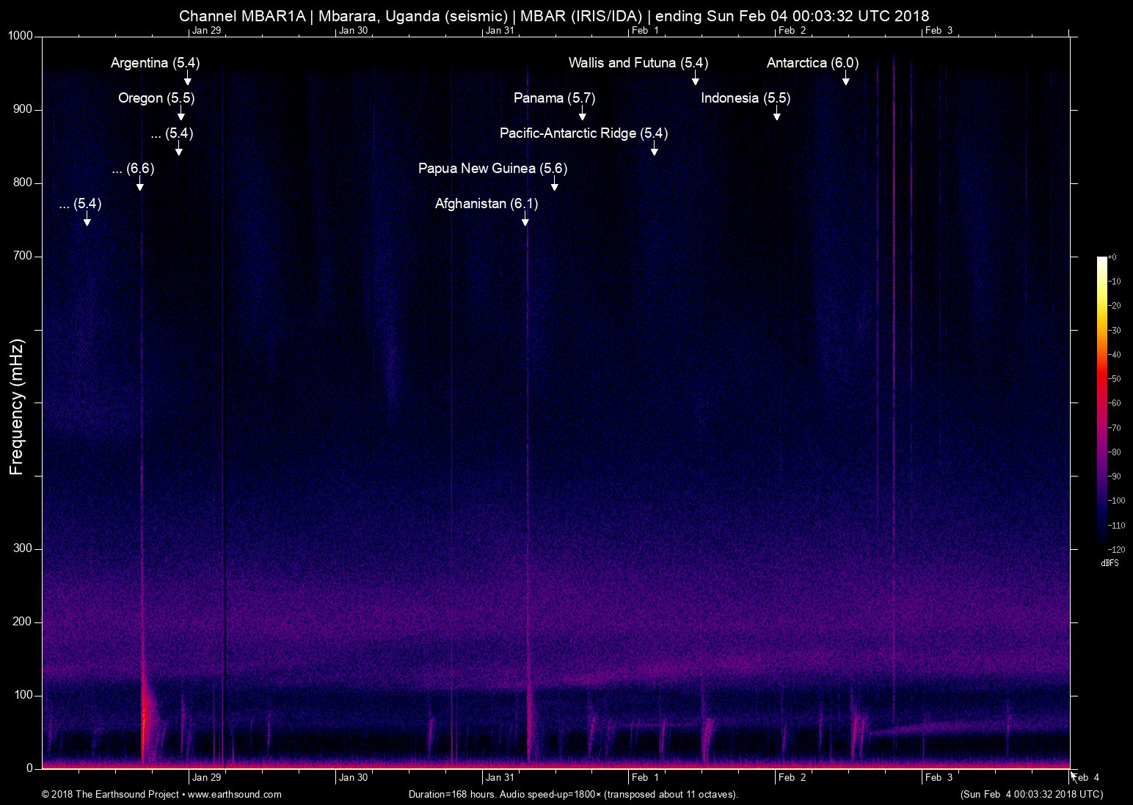The height and width of the screenshot is (805, 1133).
Task: Click the arrow beneath Panama (5.7)
Action: tap(583, 114)
